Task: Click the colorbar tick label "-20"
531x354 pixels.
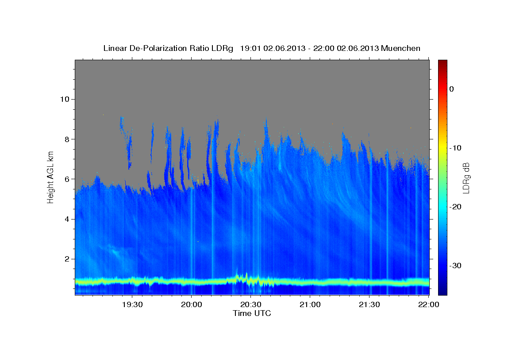Action: click(456, 207)
